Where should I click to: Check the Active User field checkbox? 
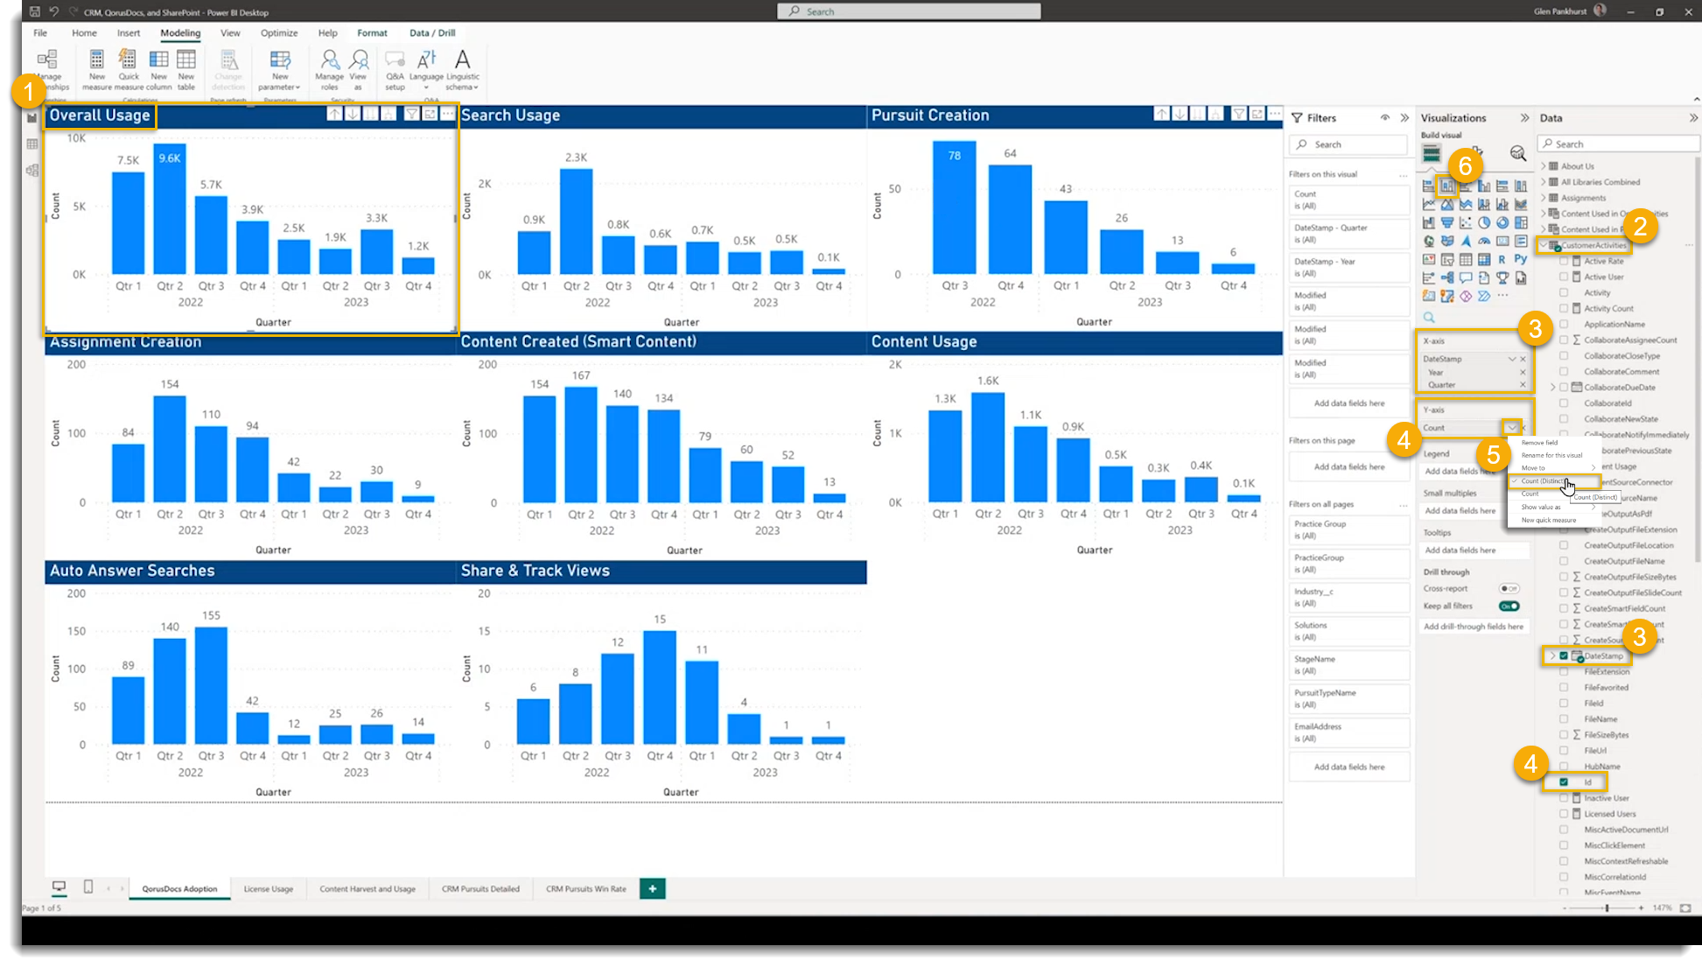(1564, 277)
